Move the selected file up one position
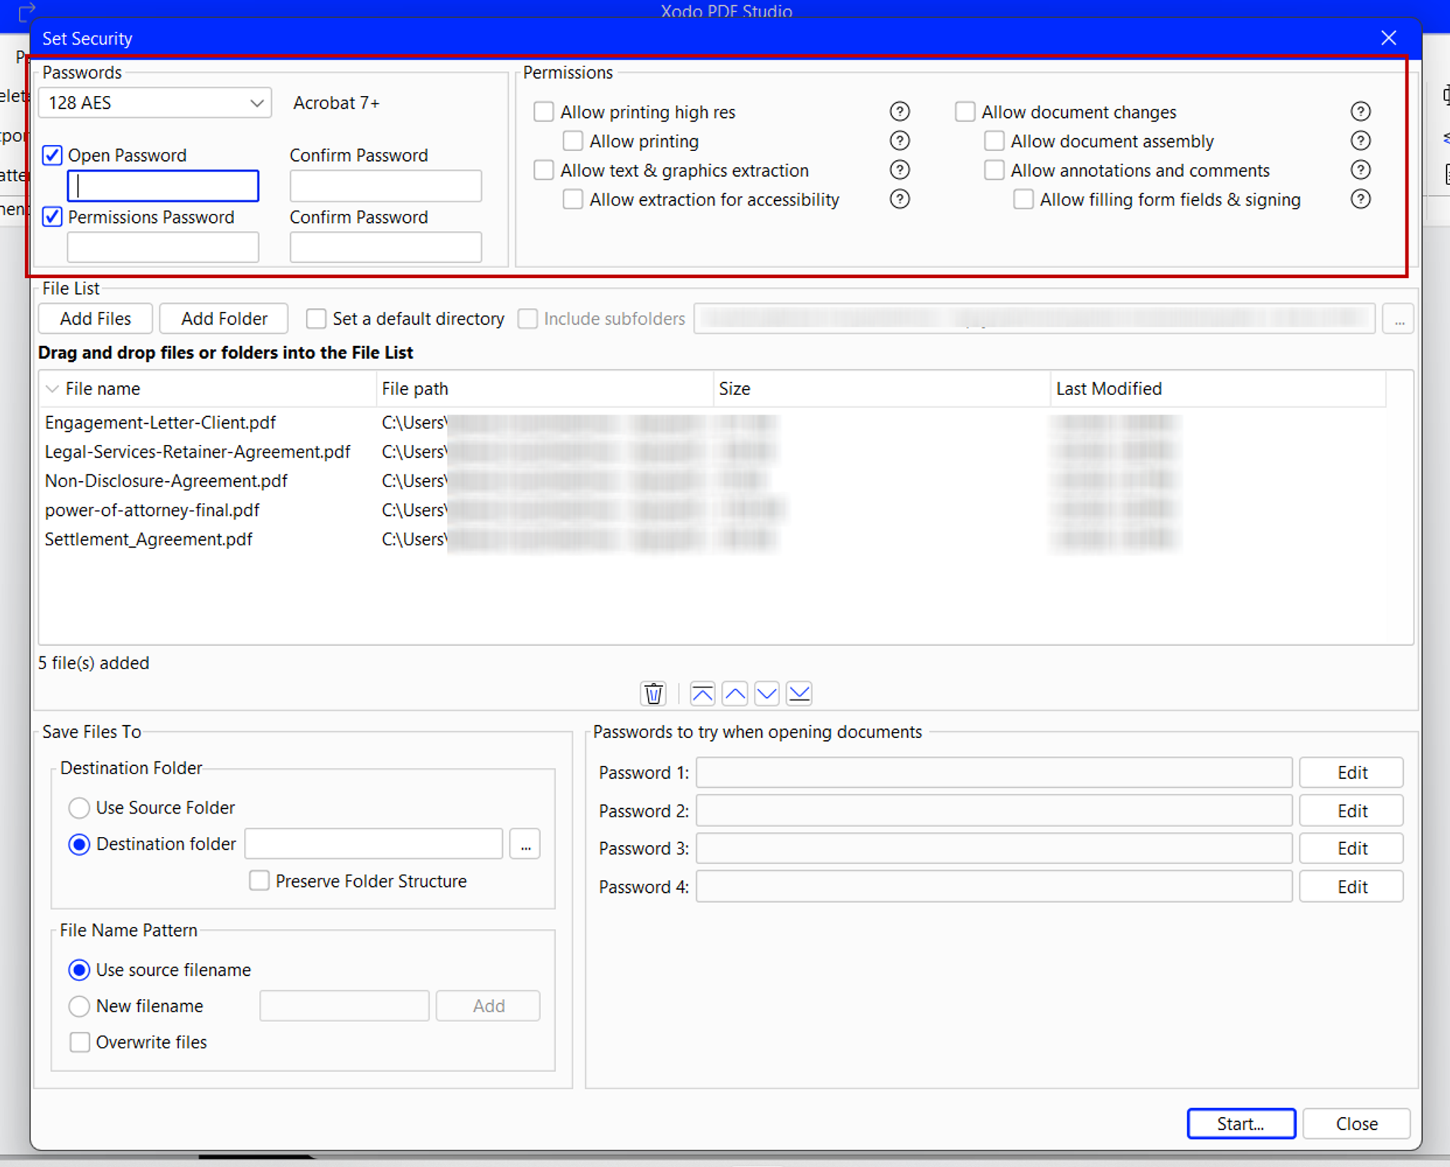 tap(735, 693)
